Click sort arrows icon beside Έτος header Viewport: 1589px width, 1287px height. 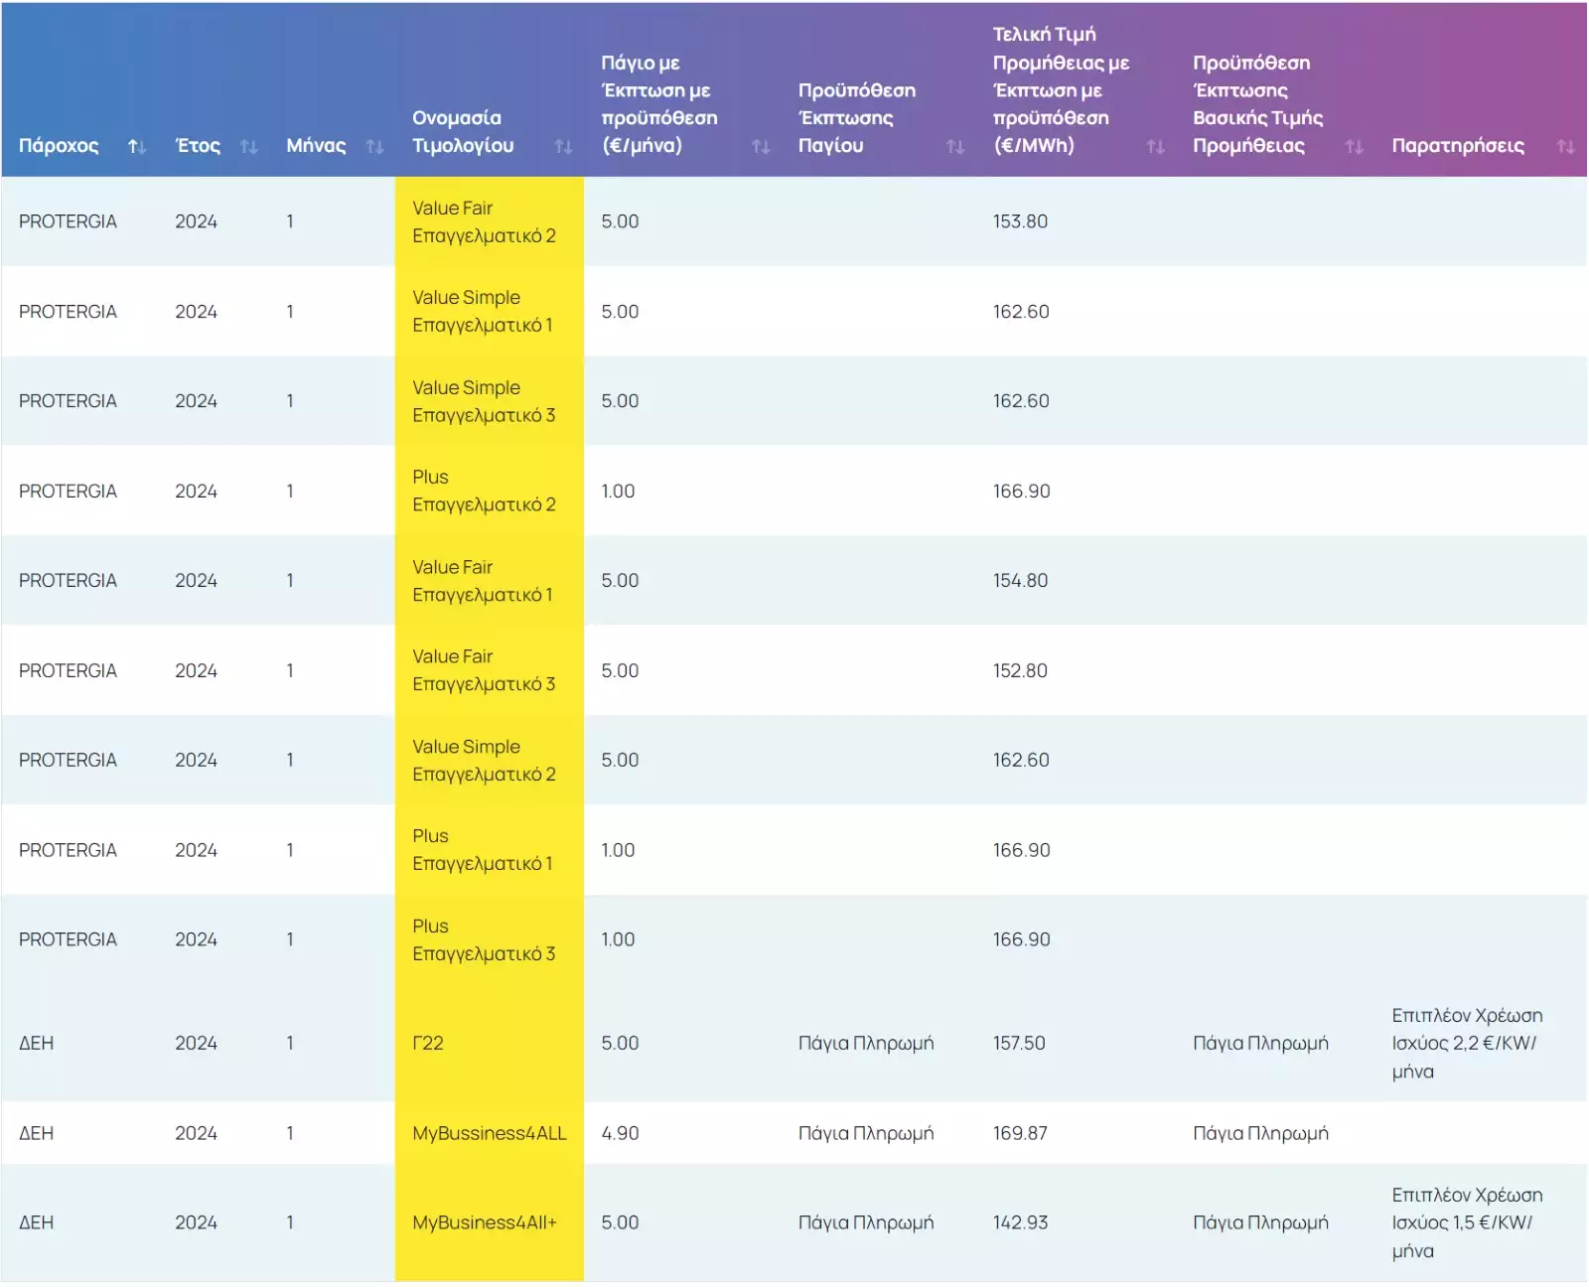coord(248,147)
